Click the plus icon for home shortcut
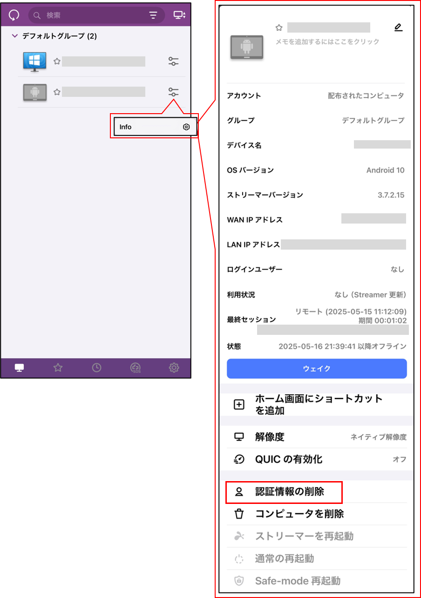This screenshot has width=421, height=598. [x=239, y=405]
